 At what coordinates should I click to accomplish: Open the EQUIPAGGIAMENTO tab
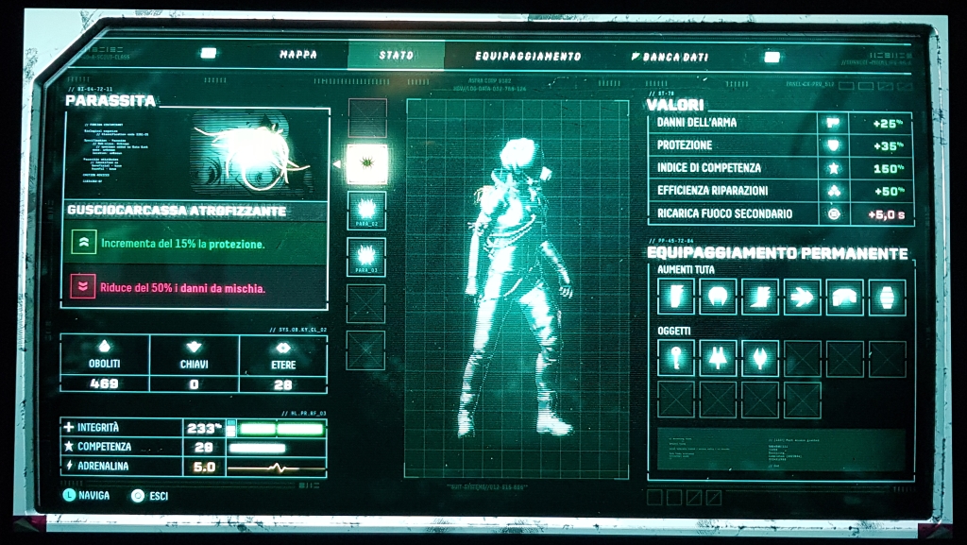pos(528,56)
